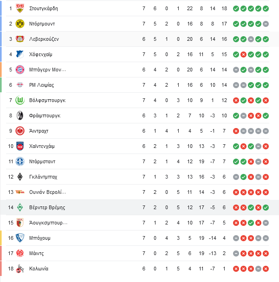Open the Στουτγκάρδη team link
The width and height of the screenshot is (279, 282).
(x=44, y=8)
